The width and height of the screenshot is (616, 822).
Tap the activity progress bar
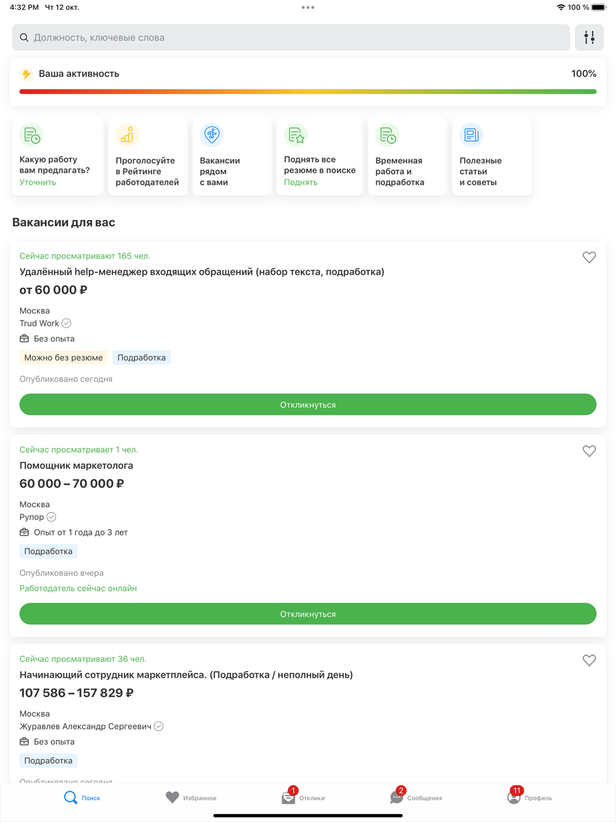308,92
